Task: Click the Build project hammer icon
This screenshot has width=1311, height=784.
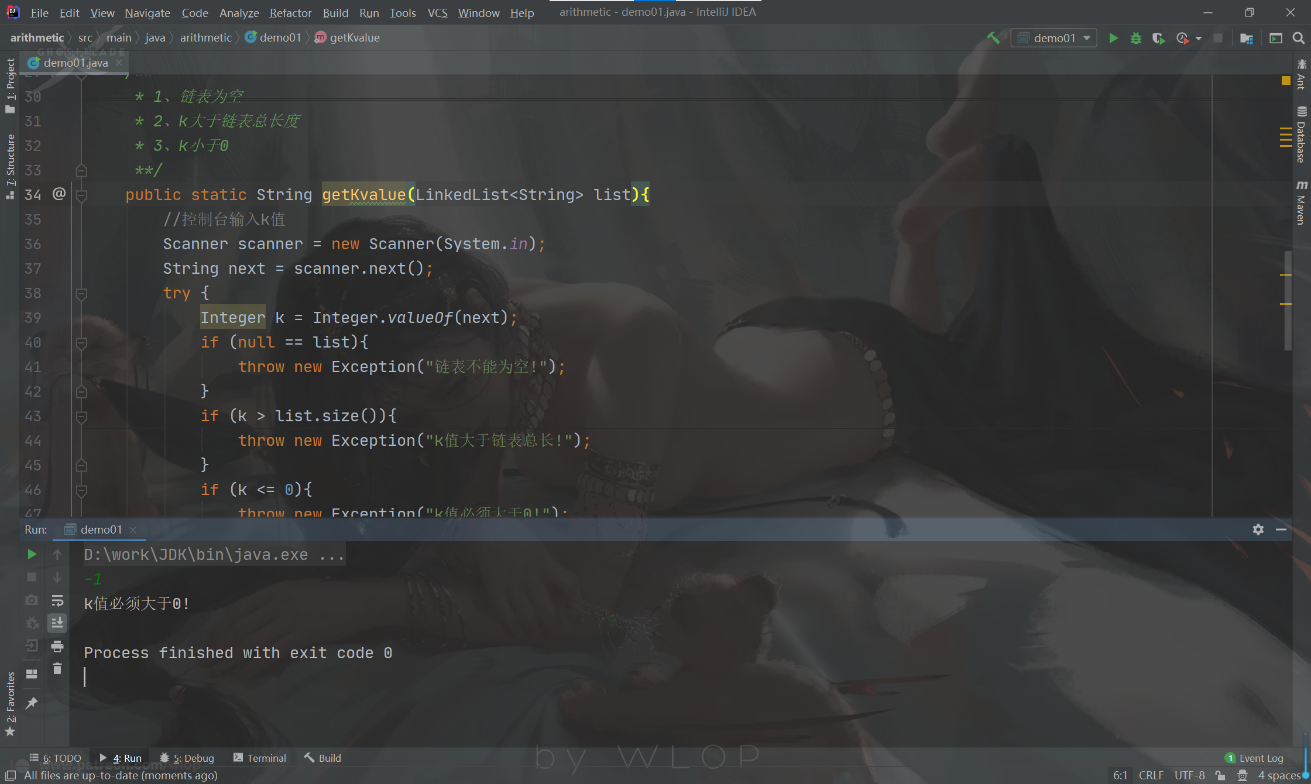Action: pyautogui.click(x=993, y=38)
